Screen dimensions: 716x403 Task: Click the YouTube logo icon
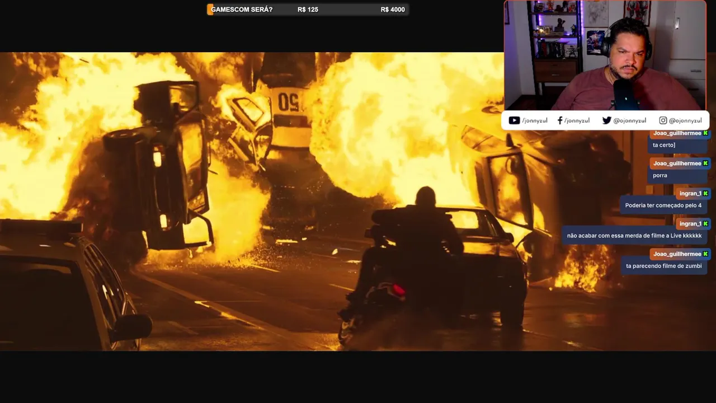click(514, 120)
